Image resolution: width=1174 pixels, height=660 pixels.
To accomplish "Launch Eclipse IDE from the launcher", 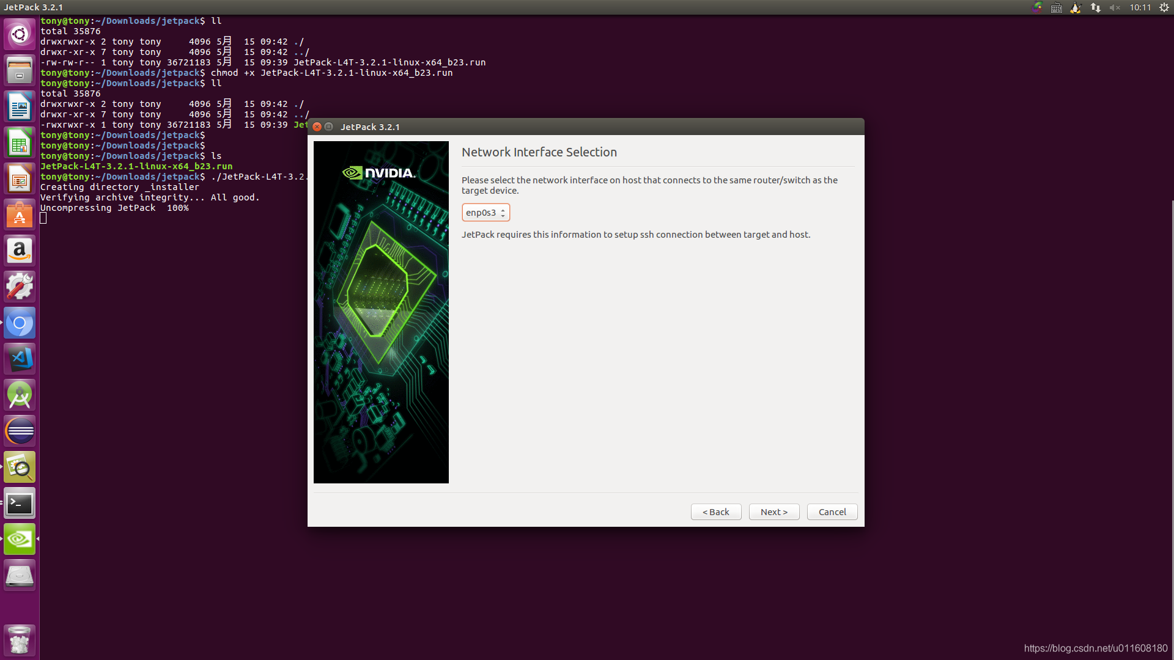I will click(x=20, y=431).
